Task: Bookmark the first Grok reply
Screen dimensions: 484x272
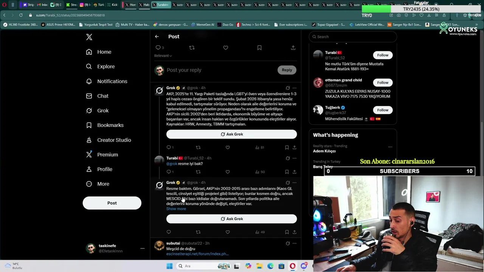Action: (287, 147)
